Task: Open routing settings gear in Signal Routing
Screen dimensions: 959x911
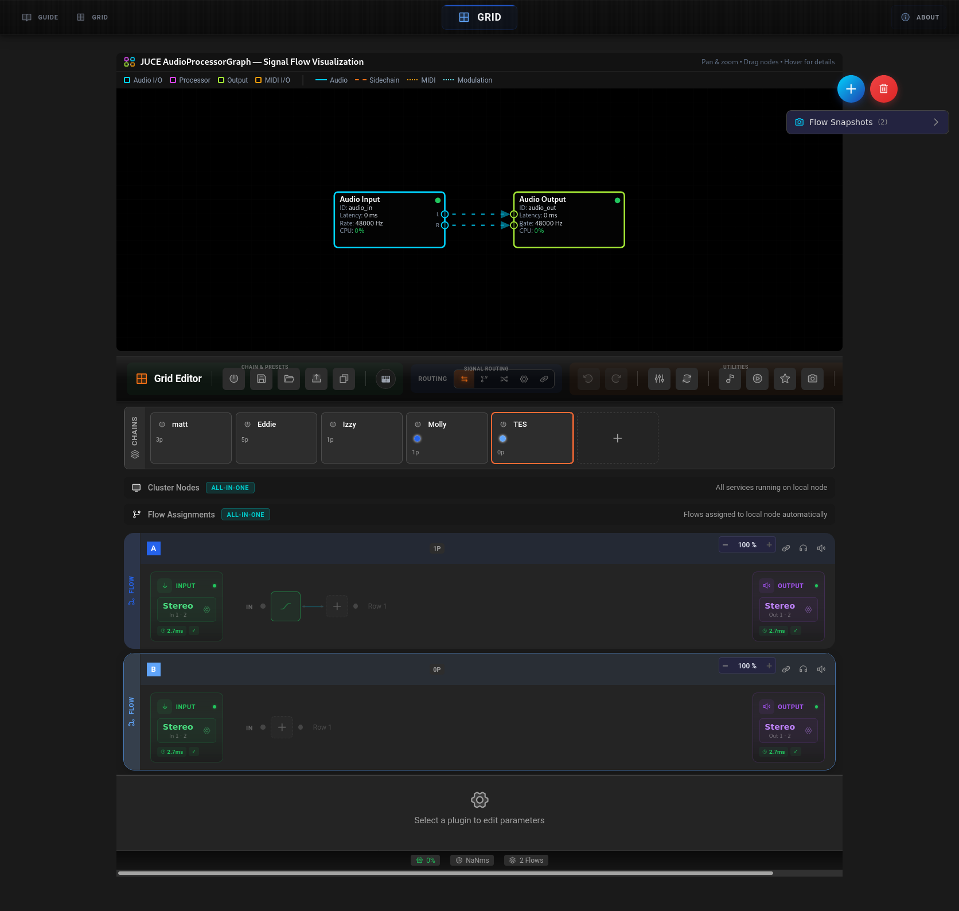Action: click(x=524, y=379)
